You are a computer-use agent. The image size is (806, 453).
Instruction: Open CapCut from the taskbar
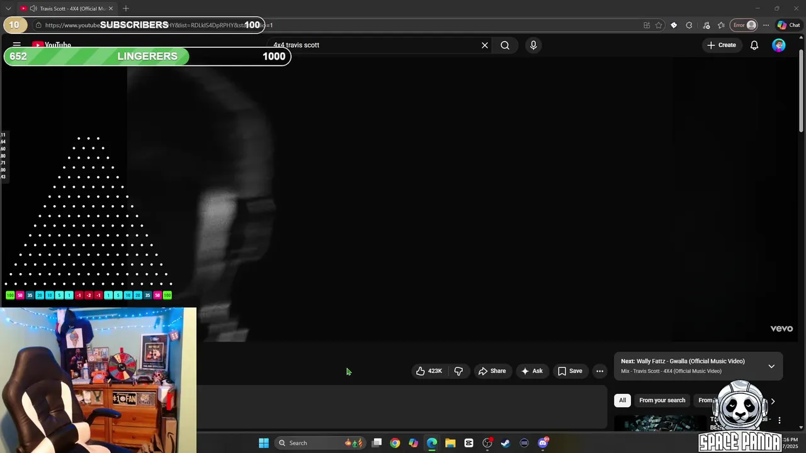(468, 443)
